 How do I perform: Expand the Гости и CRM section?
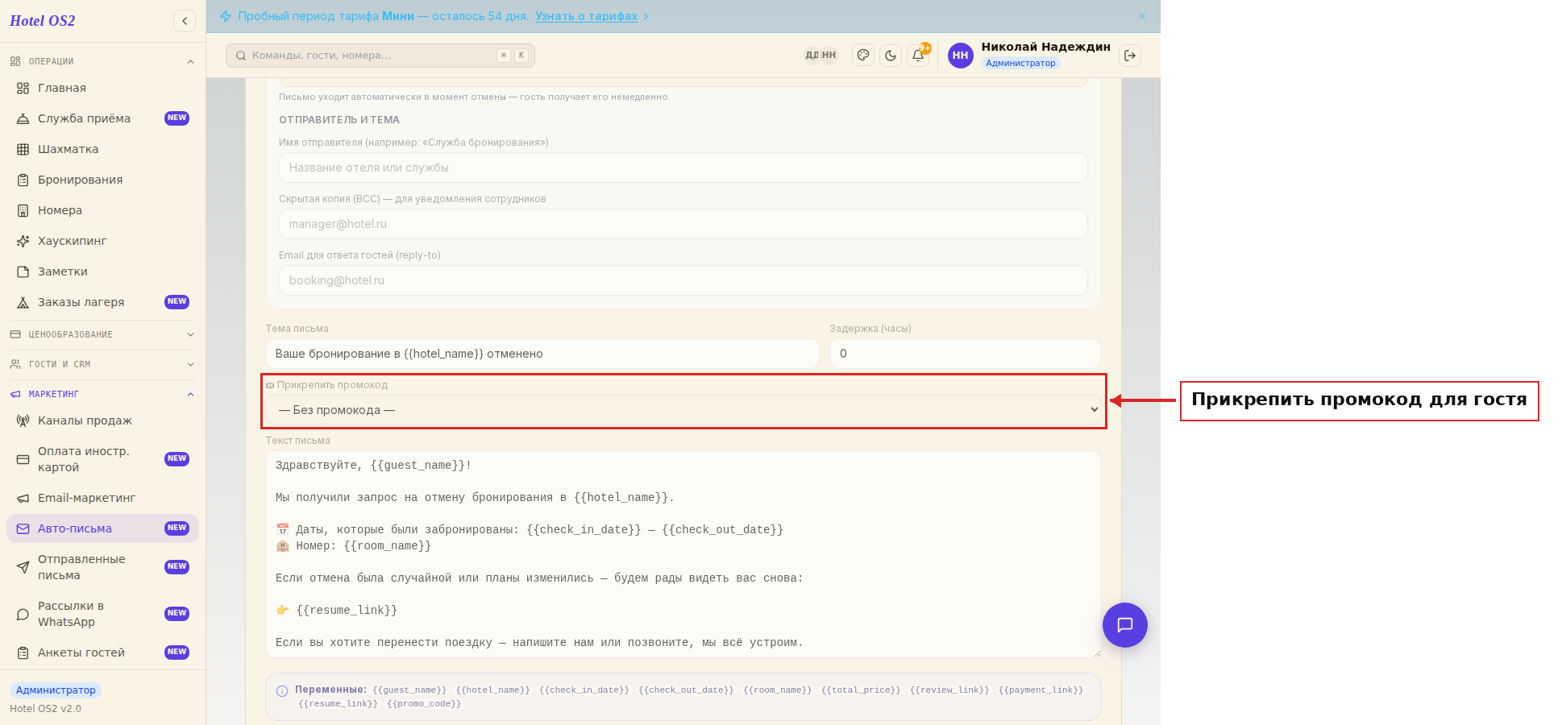pos(103,364)
